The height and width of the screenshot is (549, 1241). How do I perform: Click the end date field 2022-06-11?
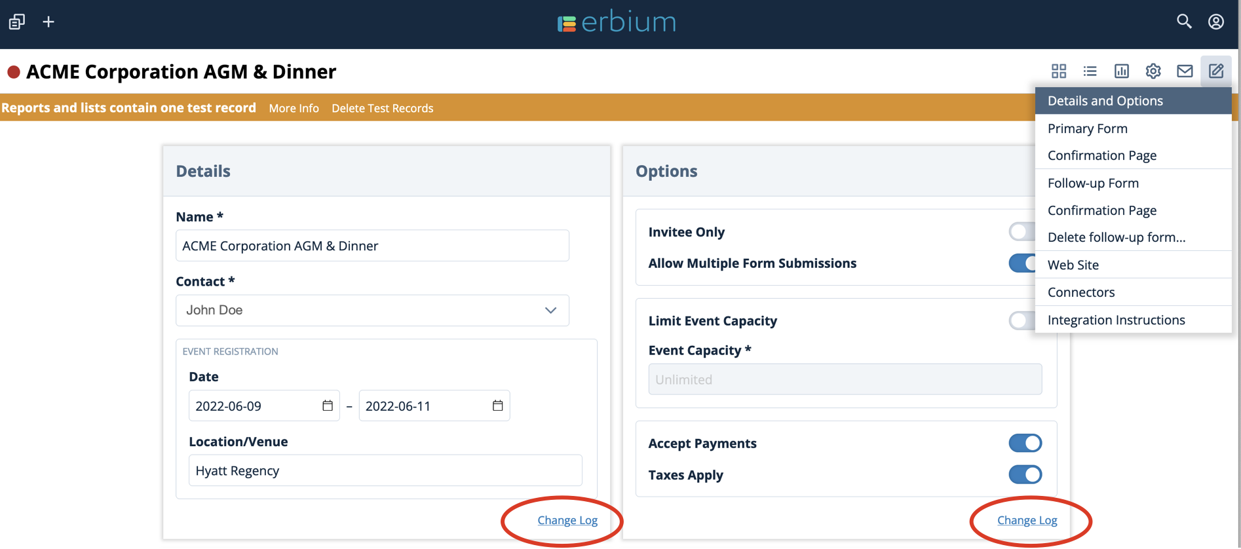[434, 406]
